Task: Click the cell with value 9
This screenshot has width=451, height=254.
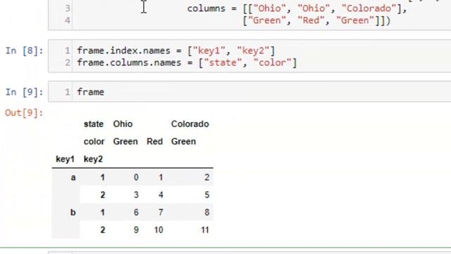Action: pos(136,230)
